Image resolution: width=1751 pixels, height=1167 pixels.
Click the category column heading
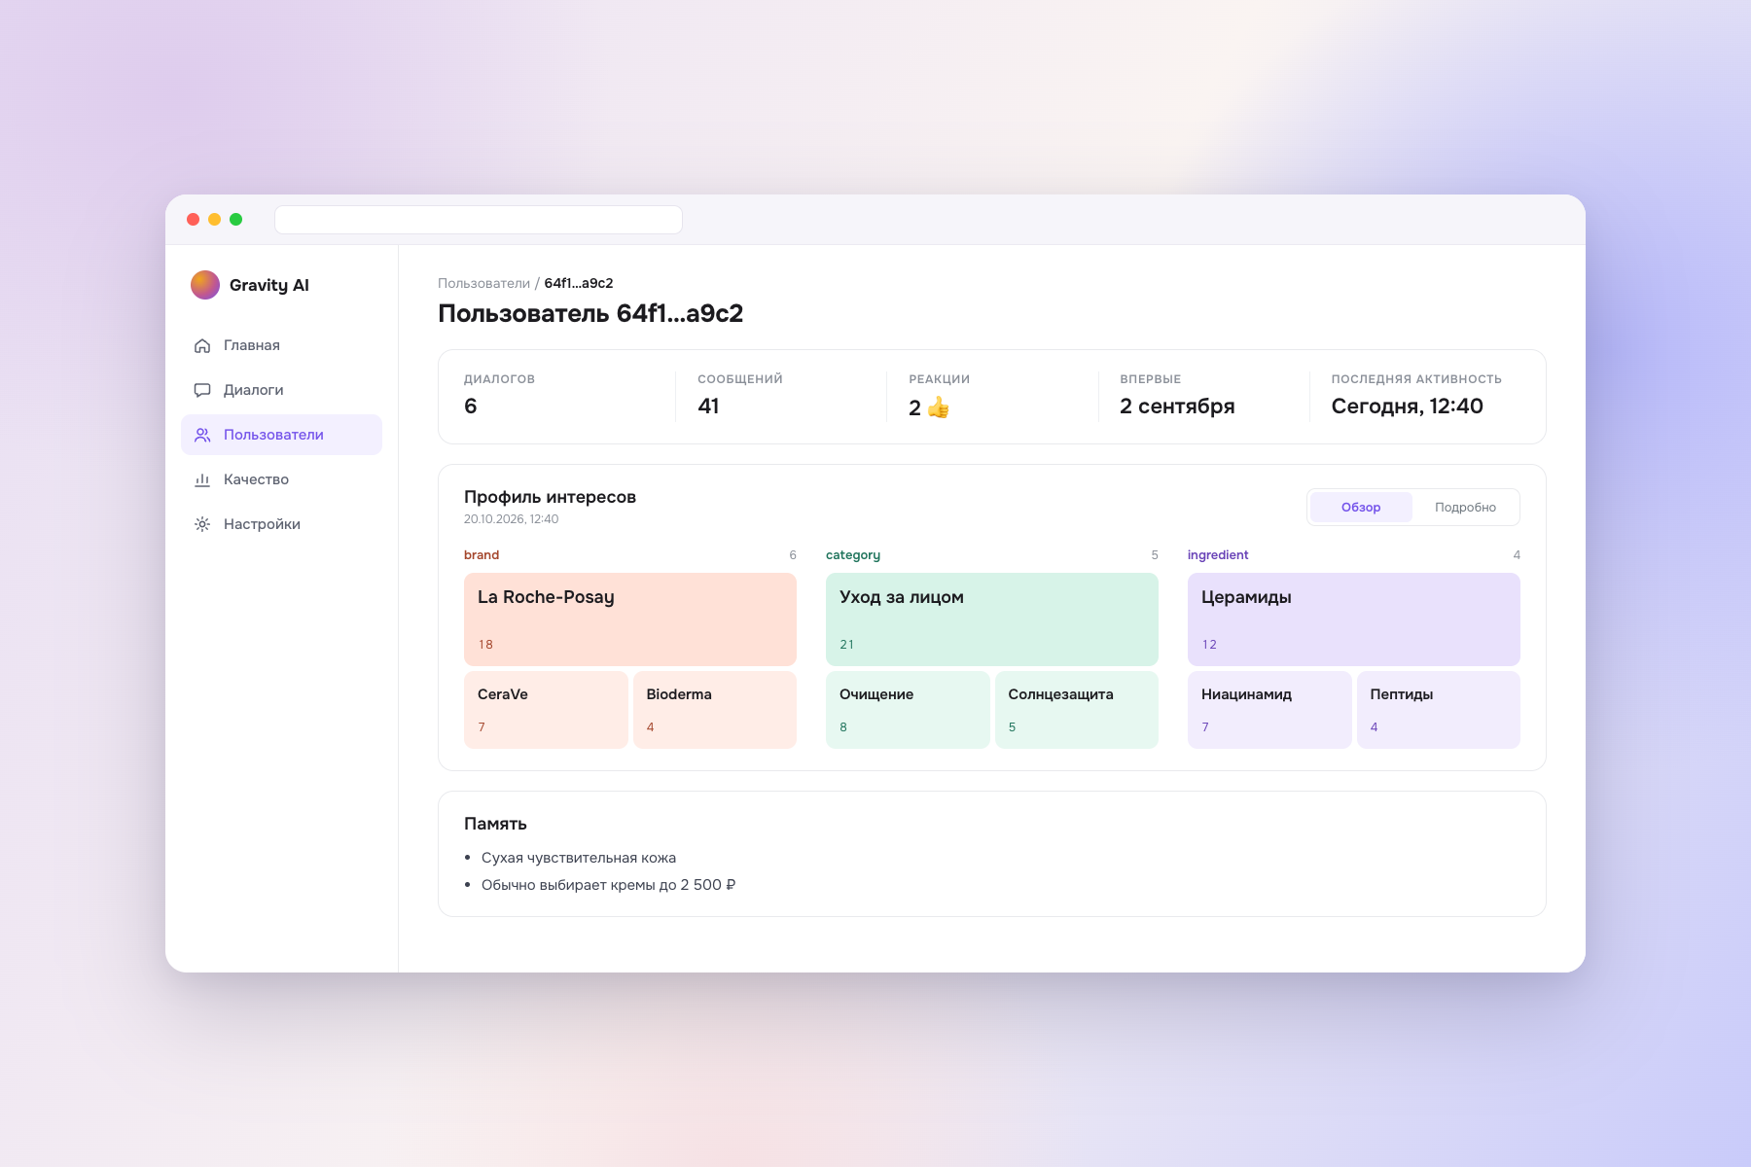point(853,554)
